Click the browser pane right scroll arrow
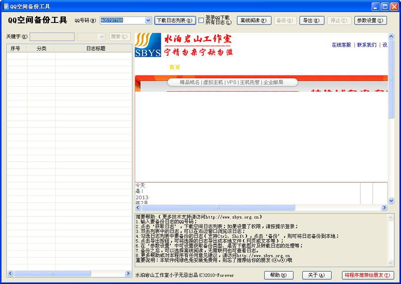This screenshot has width=401, height=284. (x=384, y=207)
